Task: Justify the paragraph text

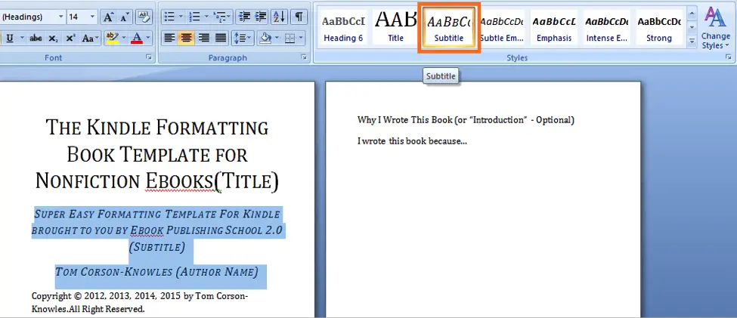Action: (x=221, y=38)
